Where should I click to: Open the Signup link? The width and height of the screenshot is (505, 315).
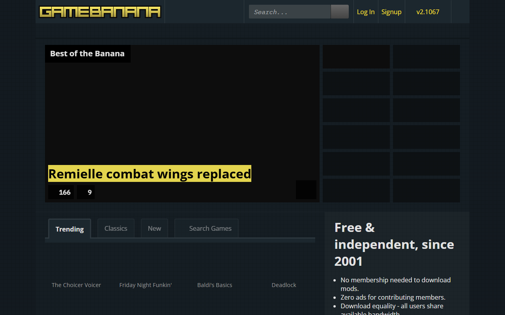pos(391,12)
